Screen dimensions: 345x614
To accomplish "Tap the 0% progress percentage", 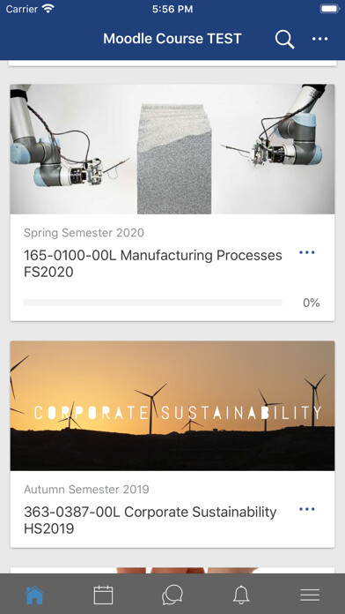I will click(312, 303).
